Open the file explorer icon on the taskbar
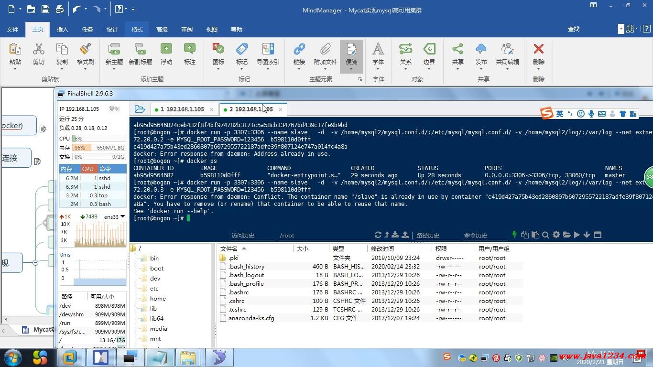Image resolution: width=653 pixels, height=367 pixels. pos(188,357)
